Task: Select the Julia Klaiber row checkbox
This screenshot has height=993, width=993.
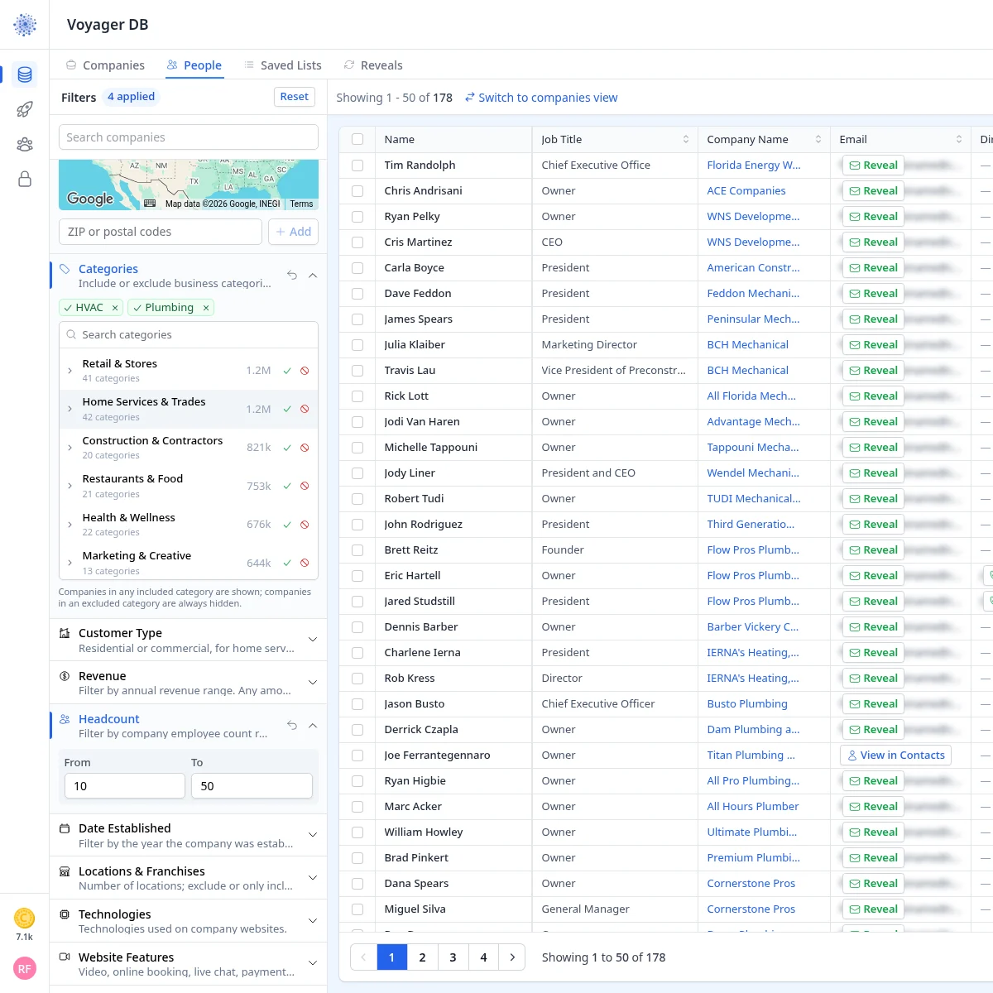Action: (x=357, y=345)
